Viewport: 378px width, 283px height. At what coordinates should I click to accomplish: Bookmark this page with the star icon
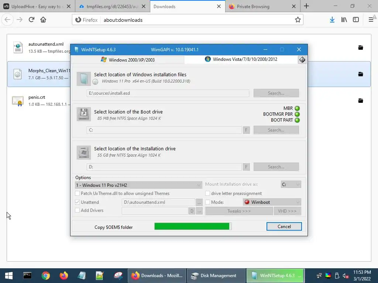pyautogui.click(x=298, y=20)
